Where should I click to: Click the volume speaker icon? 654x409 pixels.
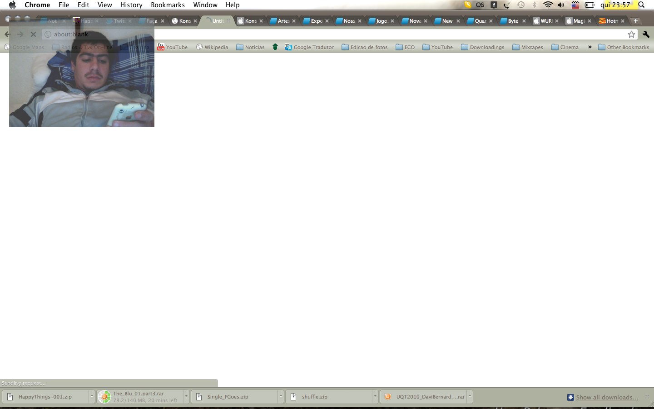point(561,5)
